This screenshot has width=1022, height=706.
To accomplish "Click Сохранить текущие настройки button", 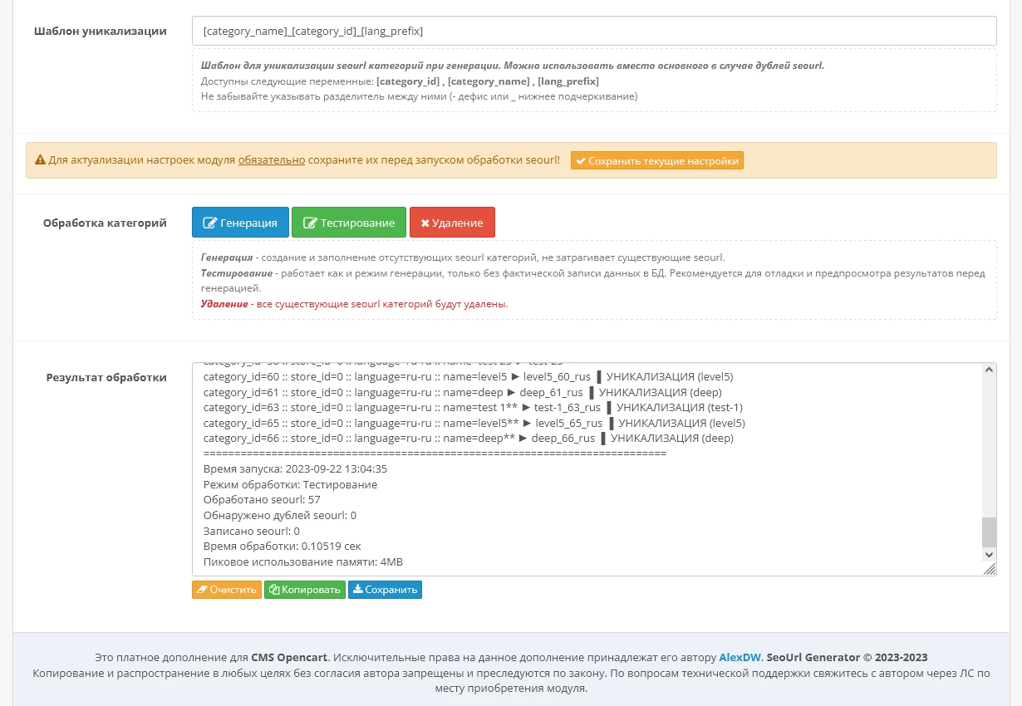I will (x=657, y=161).
